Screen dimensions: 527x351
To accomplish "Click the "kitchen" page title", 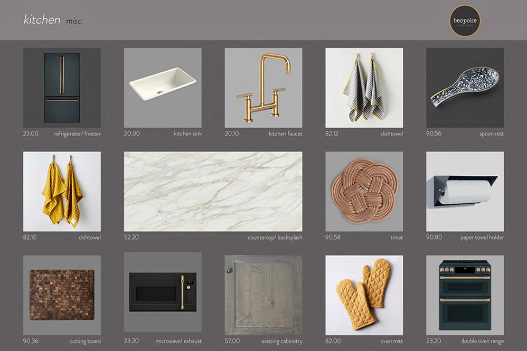I will coord(42,20).
